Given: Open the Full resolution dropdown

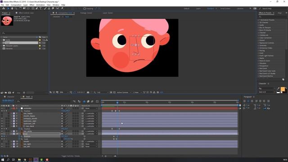Looking at the screenshot, I should click(103, 92).
